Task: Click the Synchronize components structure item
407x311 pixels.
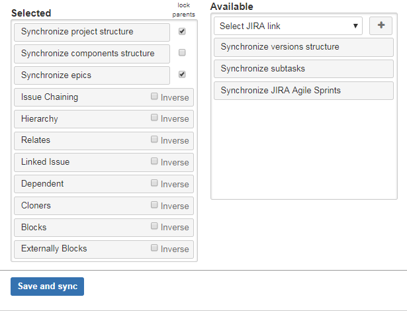Action: [x=91, y=54]
